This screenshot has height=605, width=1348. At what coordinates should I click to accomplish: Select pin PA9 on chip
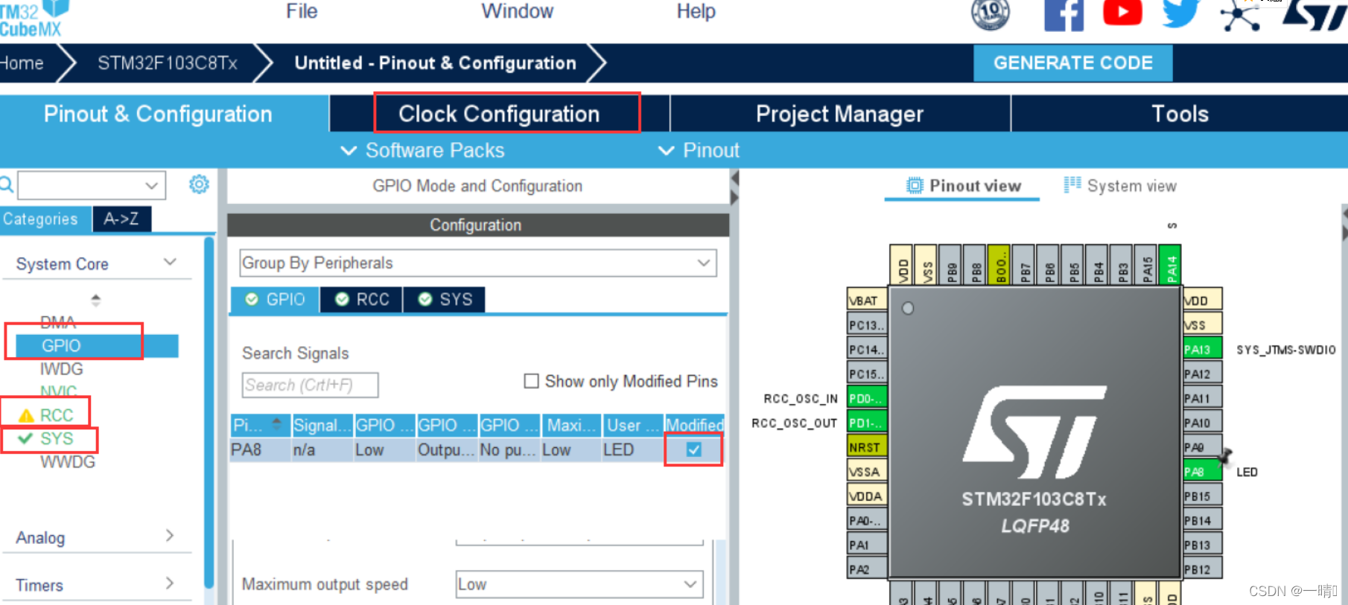(1202, 447)
